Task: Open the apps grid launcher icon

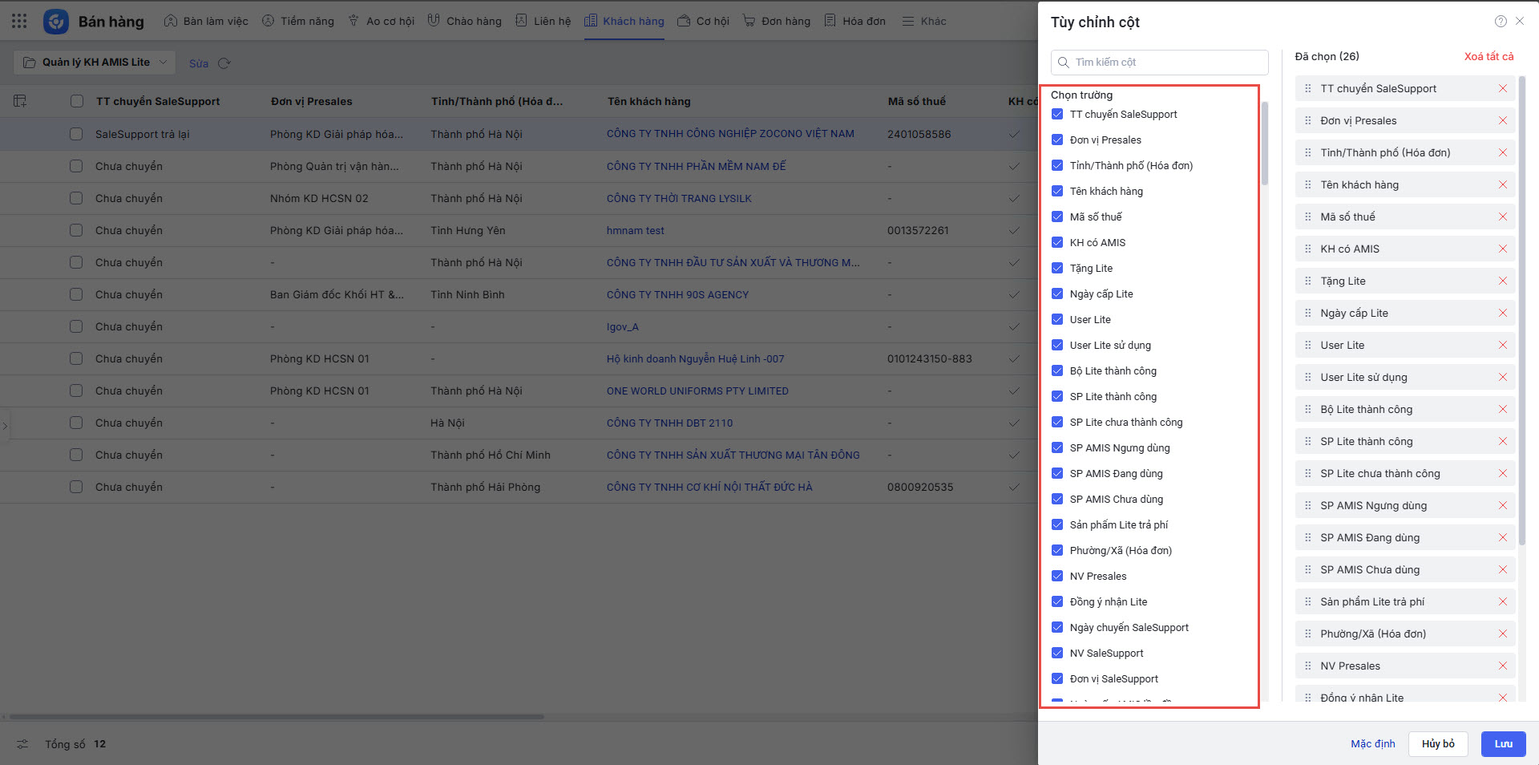Action: pos(19,22)
